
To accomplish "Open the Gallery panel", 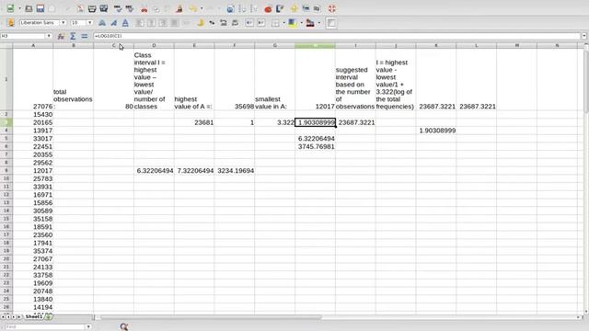I will click(x=306, y=8).
